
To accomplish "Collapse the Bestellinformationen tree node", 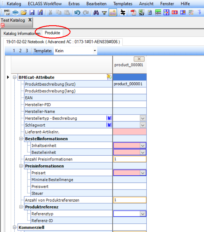I will pyautogui.click(x=21, y=139).
